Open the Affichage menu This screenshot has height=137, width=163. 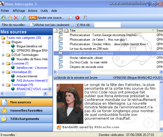tap(19, 11)
